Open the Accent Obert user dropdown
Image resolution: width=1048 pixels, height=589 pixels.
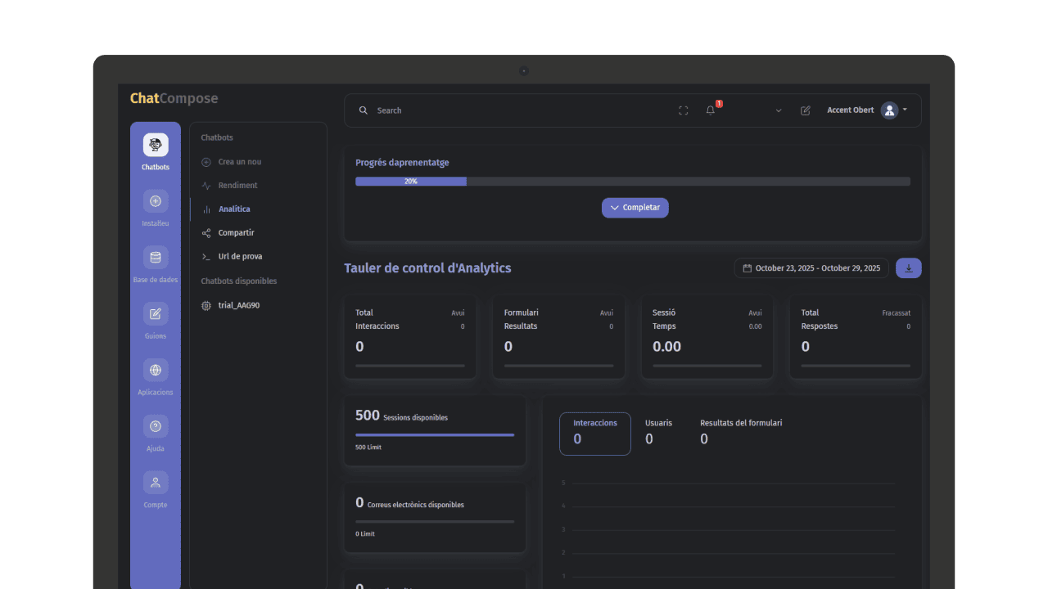(866, 110)
